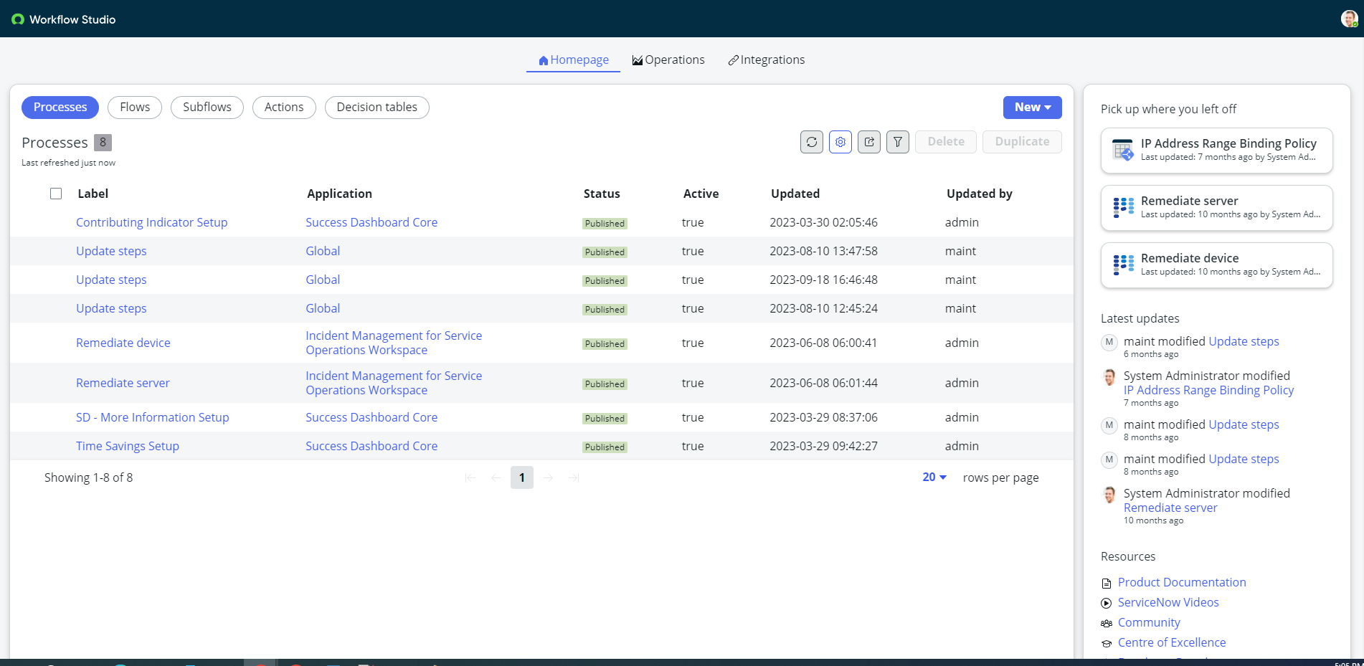This screenshot has height=666, width=1364.
Task: Select all rows with the header checkbox
Action: [56, 194]
